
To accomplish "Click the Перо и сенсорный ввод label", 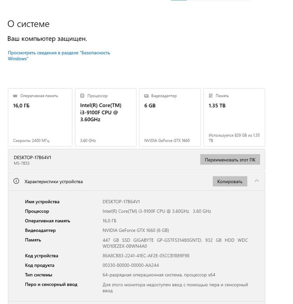I will [51, 284].
